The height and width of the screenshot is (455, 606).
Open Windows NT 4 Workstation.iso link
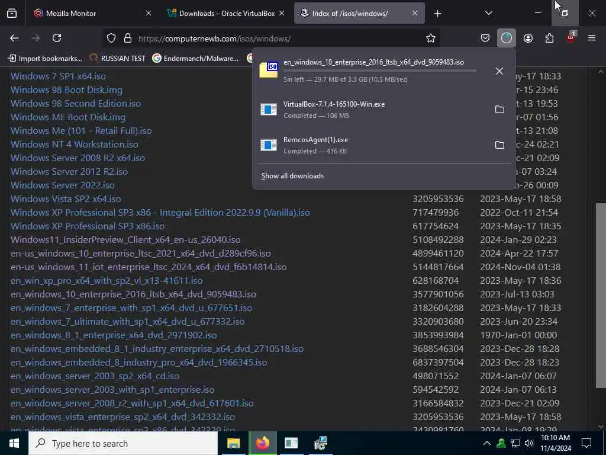click(74, 145)
